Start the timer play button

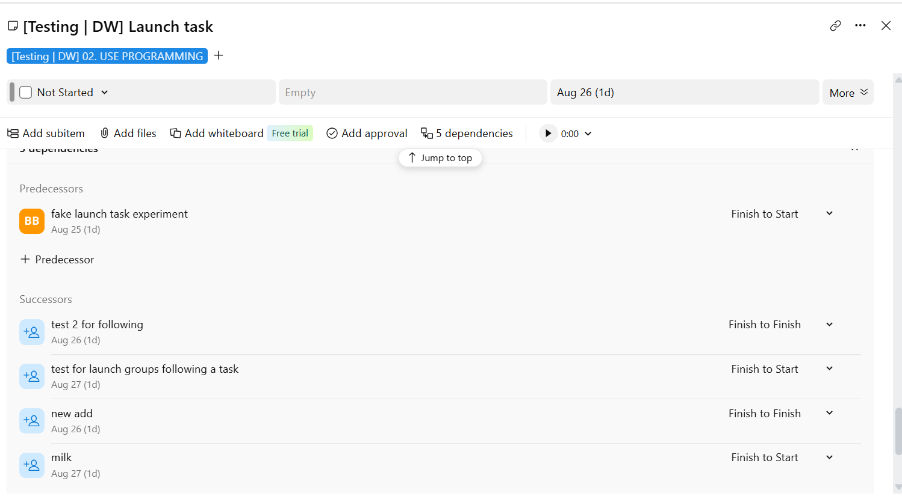(x=548, y=133)
